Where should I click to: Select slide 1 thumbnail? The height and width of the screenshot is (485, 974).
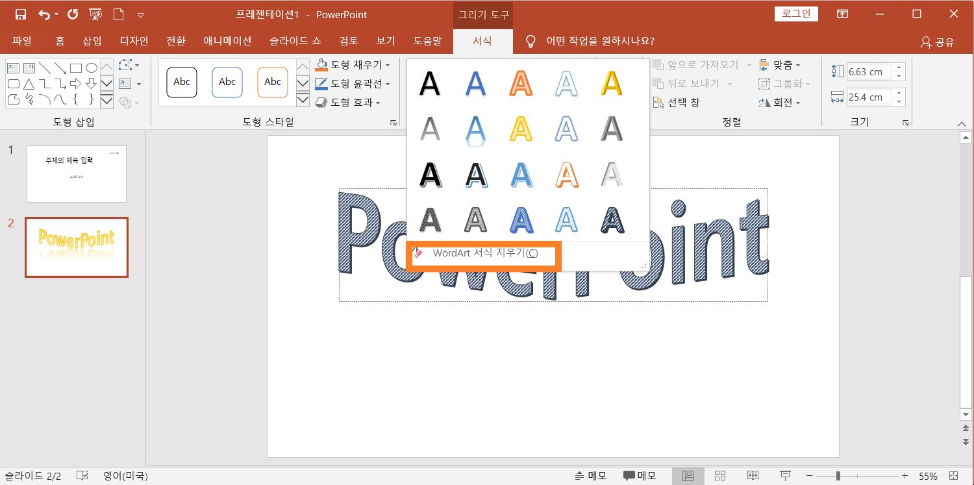pos(77,174)
